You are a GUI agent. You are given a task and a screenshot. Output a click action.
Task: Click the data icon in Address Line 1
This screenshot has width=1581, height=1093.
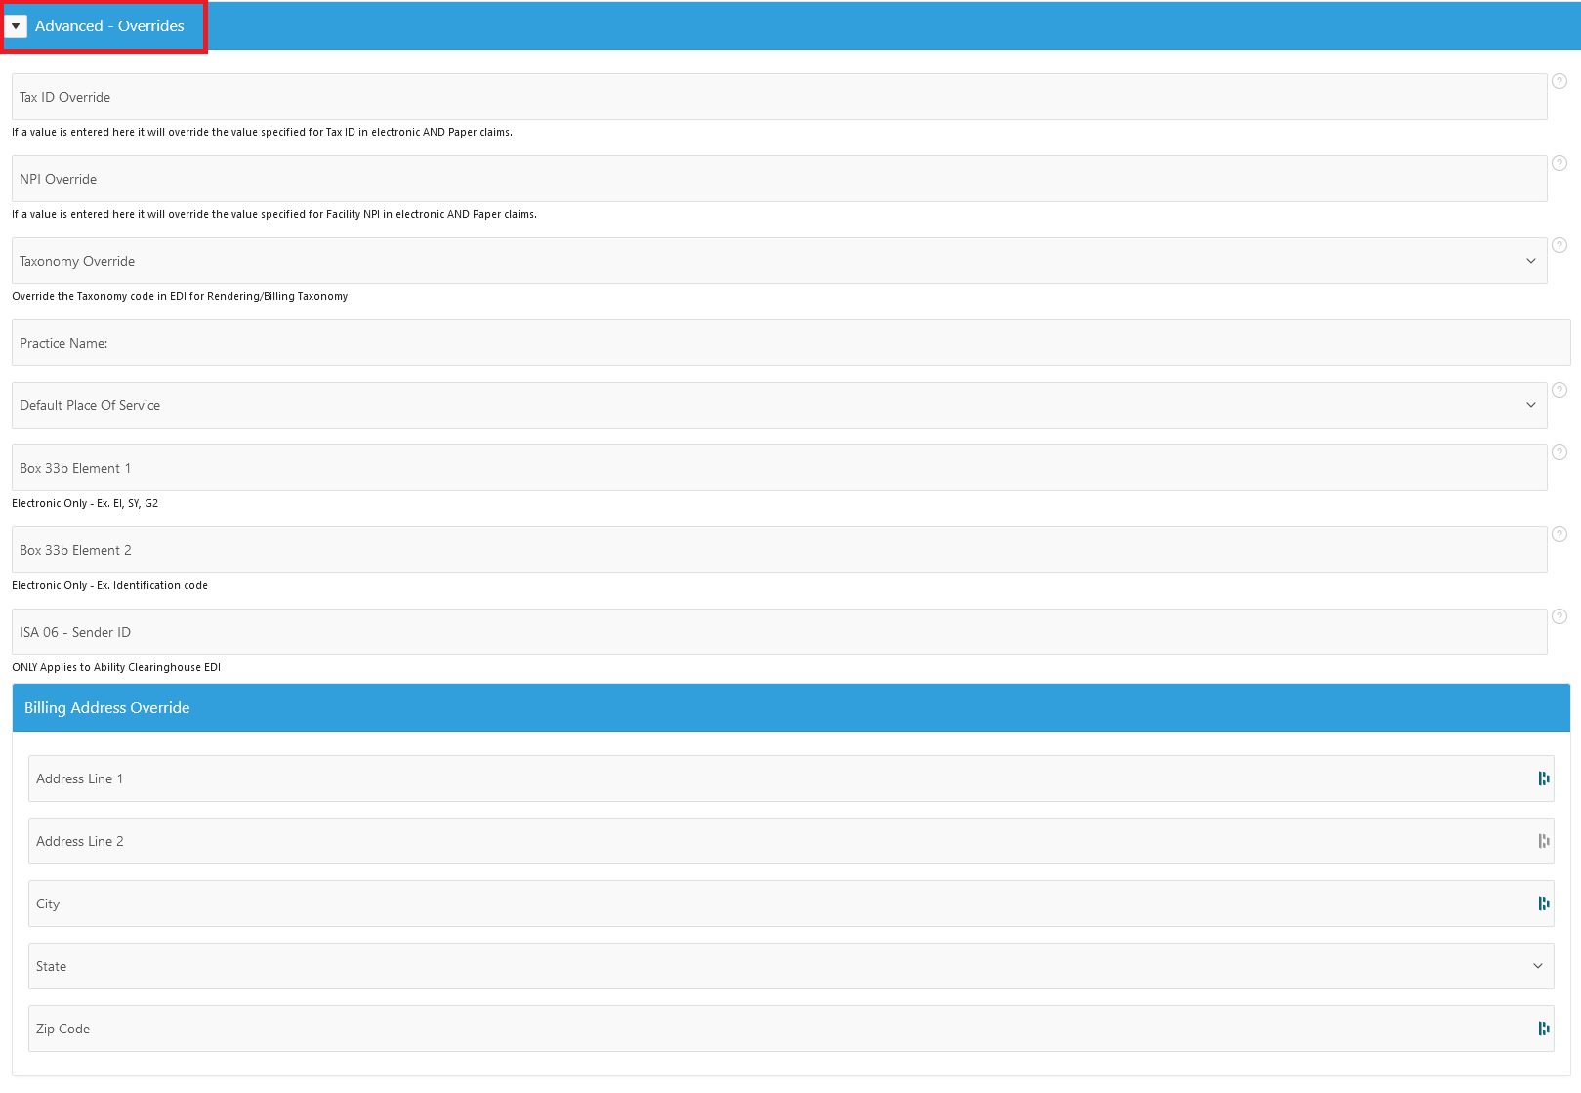tap(1543, 778)
